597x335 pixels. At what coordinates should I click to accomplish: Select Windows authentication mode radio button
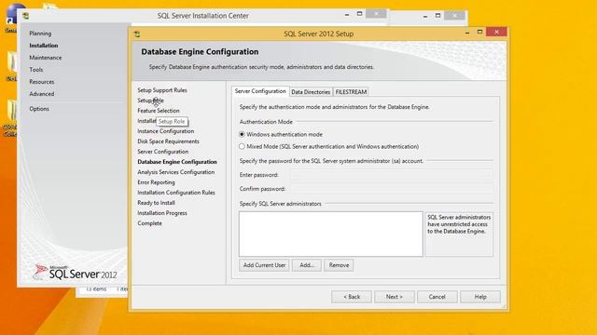pyautogui.click(x=242, y=134)
